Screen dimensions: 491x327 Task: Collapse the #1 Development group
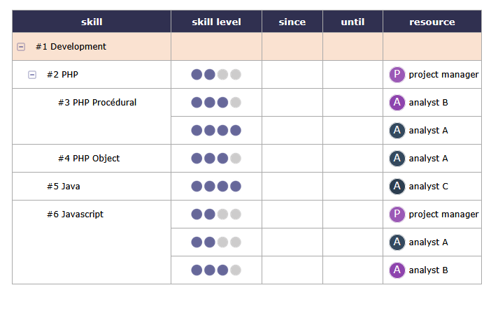tap(21, 47)
